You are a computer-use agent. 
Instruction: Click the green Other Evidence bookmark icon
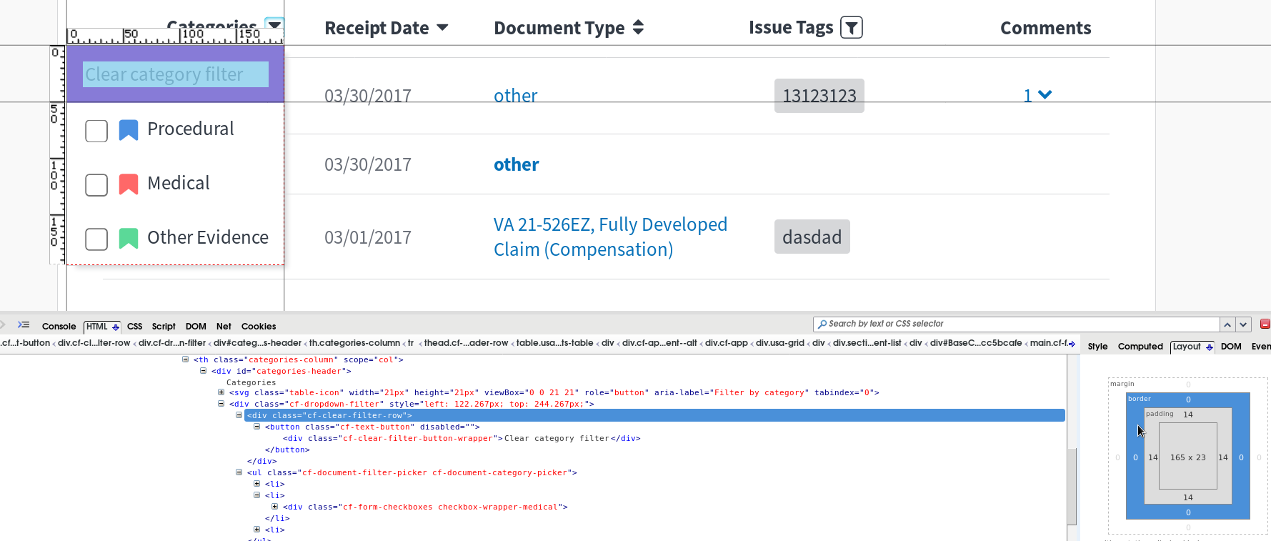pos(129,239)
